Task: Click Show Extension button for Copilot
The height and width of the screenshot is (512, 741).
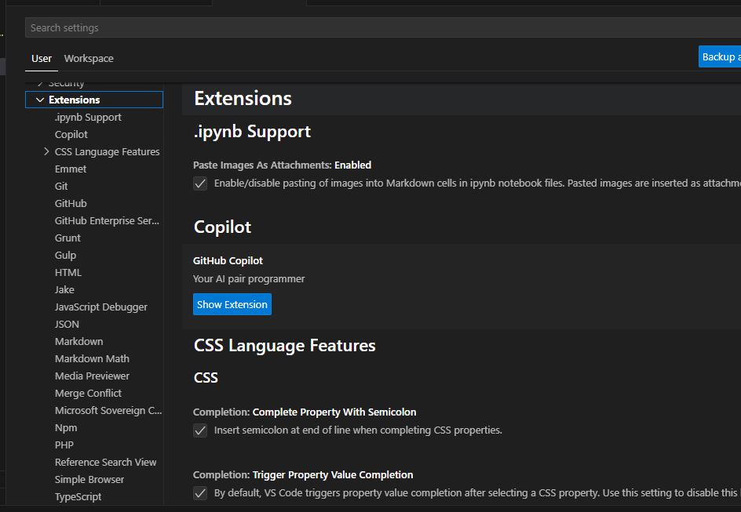Action: (x=232, y=304)
